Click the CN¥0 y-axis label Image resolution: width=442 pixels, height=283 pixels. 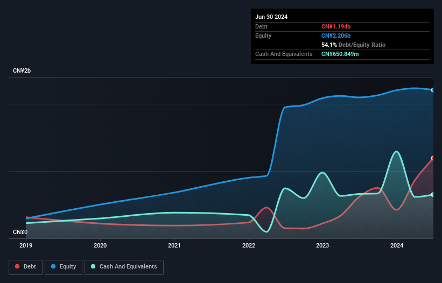pyautogui.click(x=20, y=232)
